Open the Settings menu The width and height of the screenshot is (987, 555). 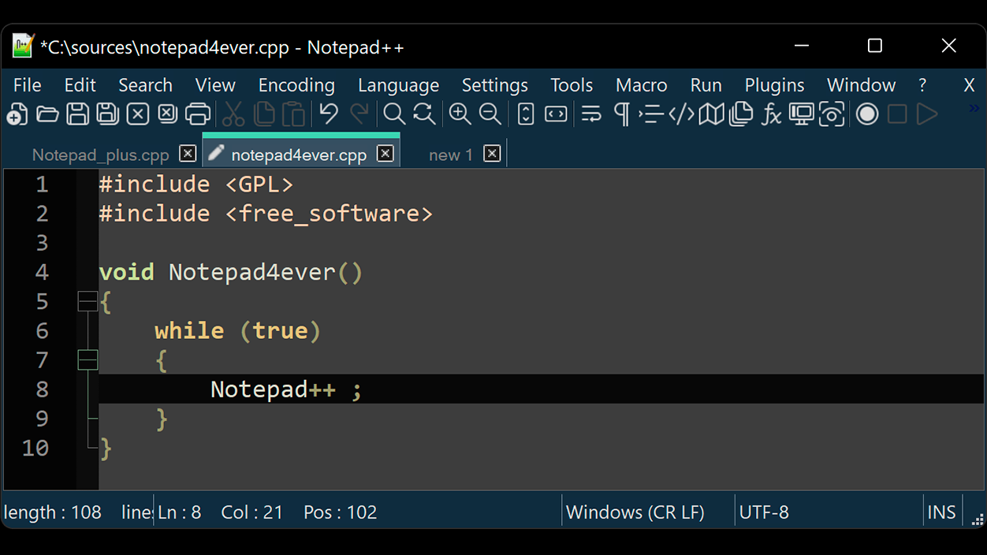(x=494, y=85)
